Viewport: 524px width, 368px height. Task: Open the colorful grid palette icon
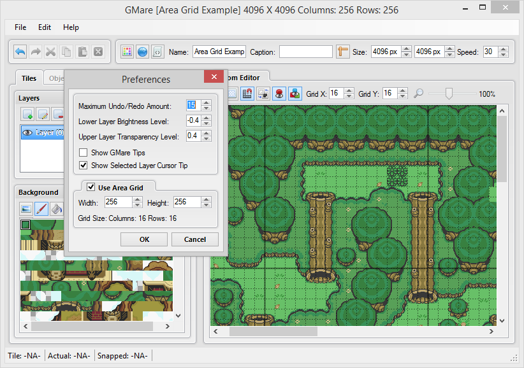(x=127, y=52)
